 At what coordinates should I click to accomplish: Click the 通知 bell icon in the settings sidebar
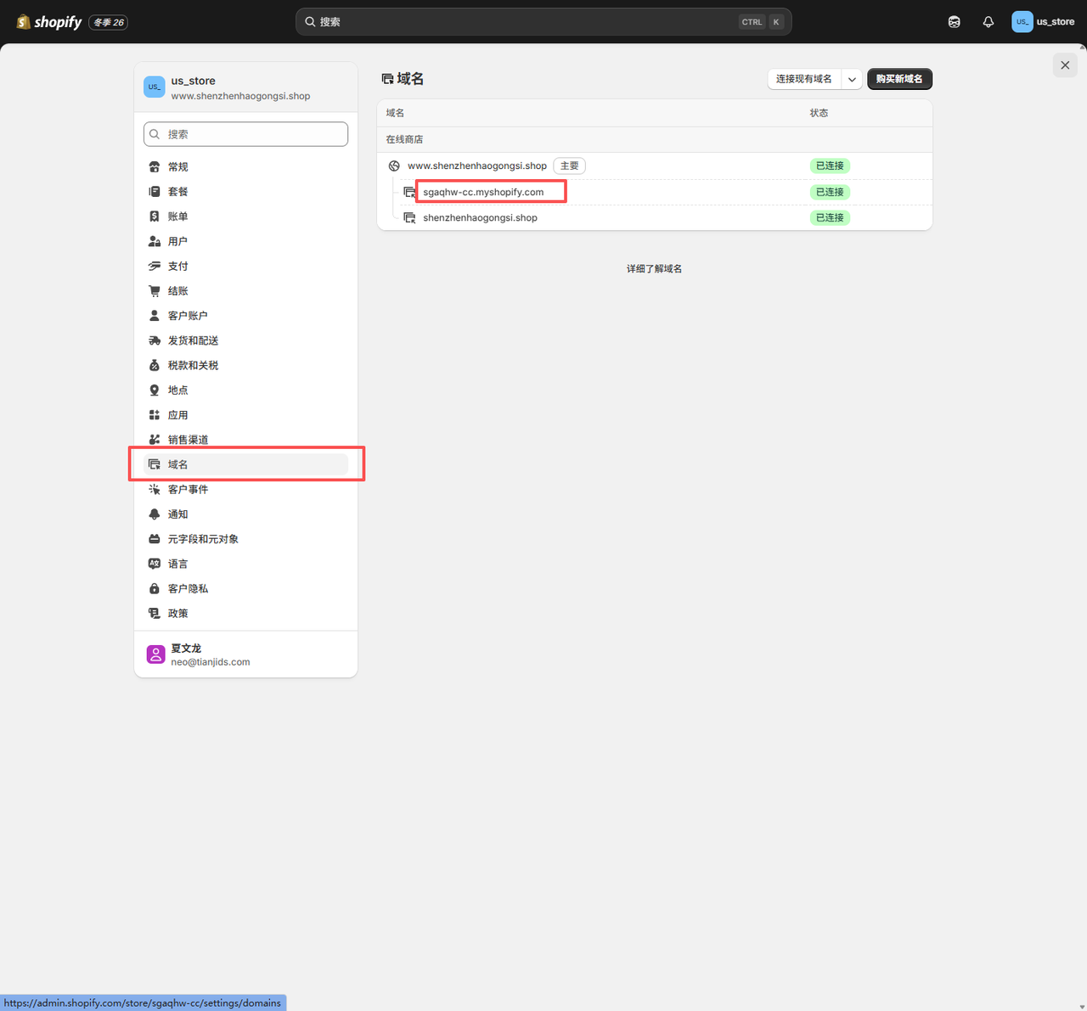[155, 514]
